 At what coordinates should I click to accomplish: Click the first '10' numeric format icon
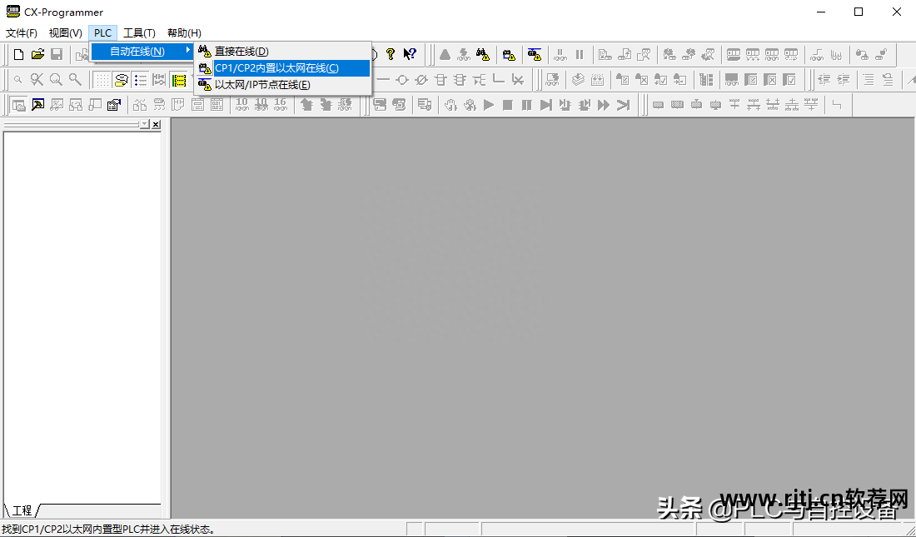coord(241,105)
